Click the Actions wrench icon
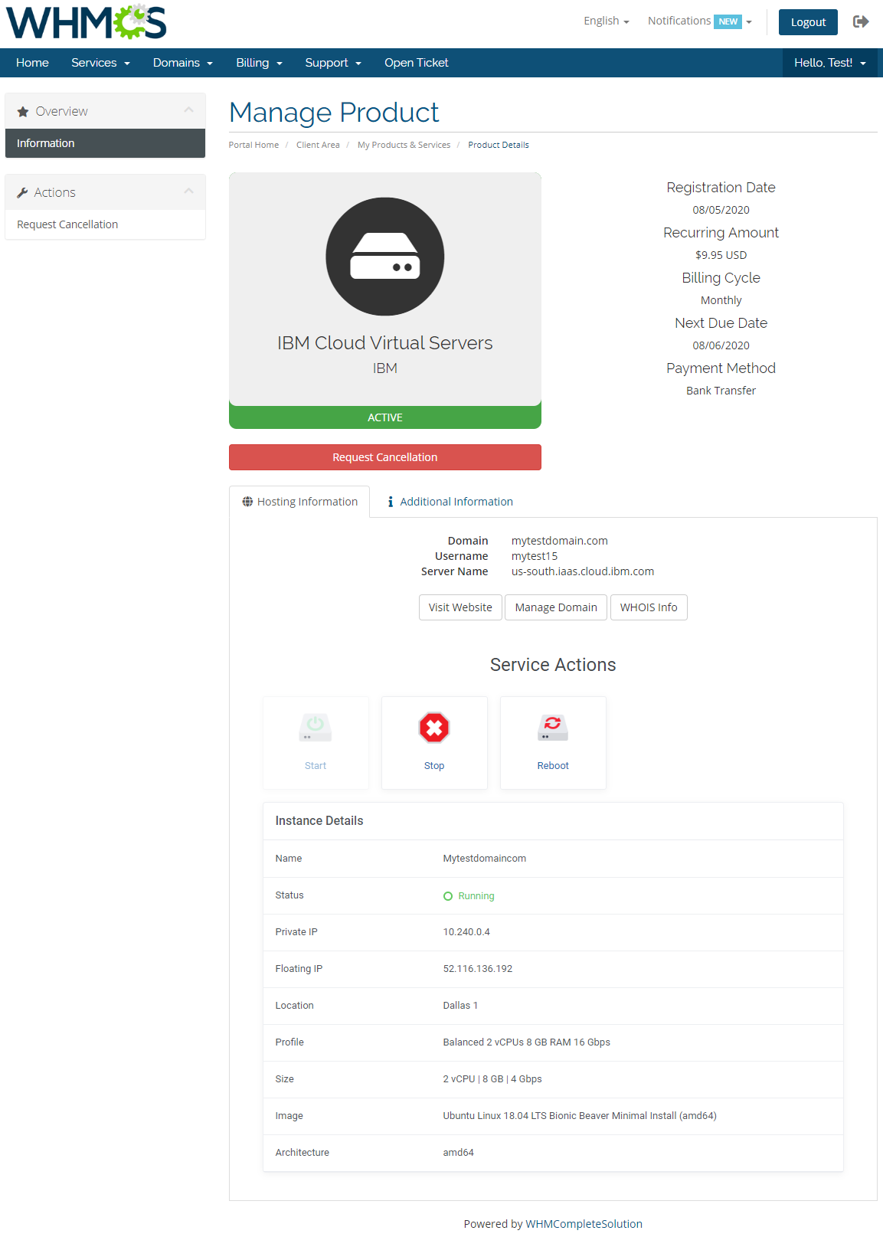 pyautogui.click(x=22, y=193)
